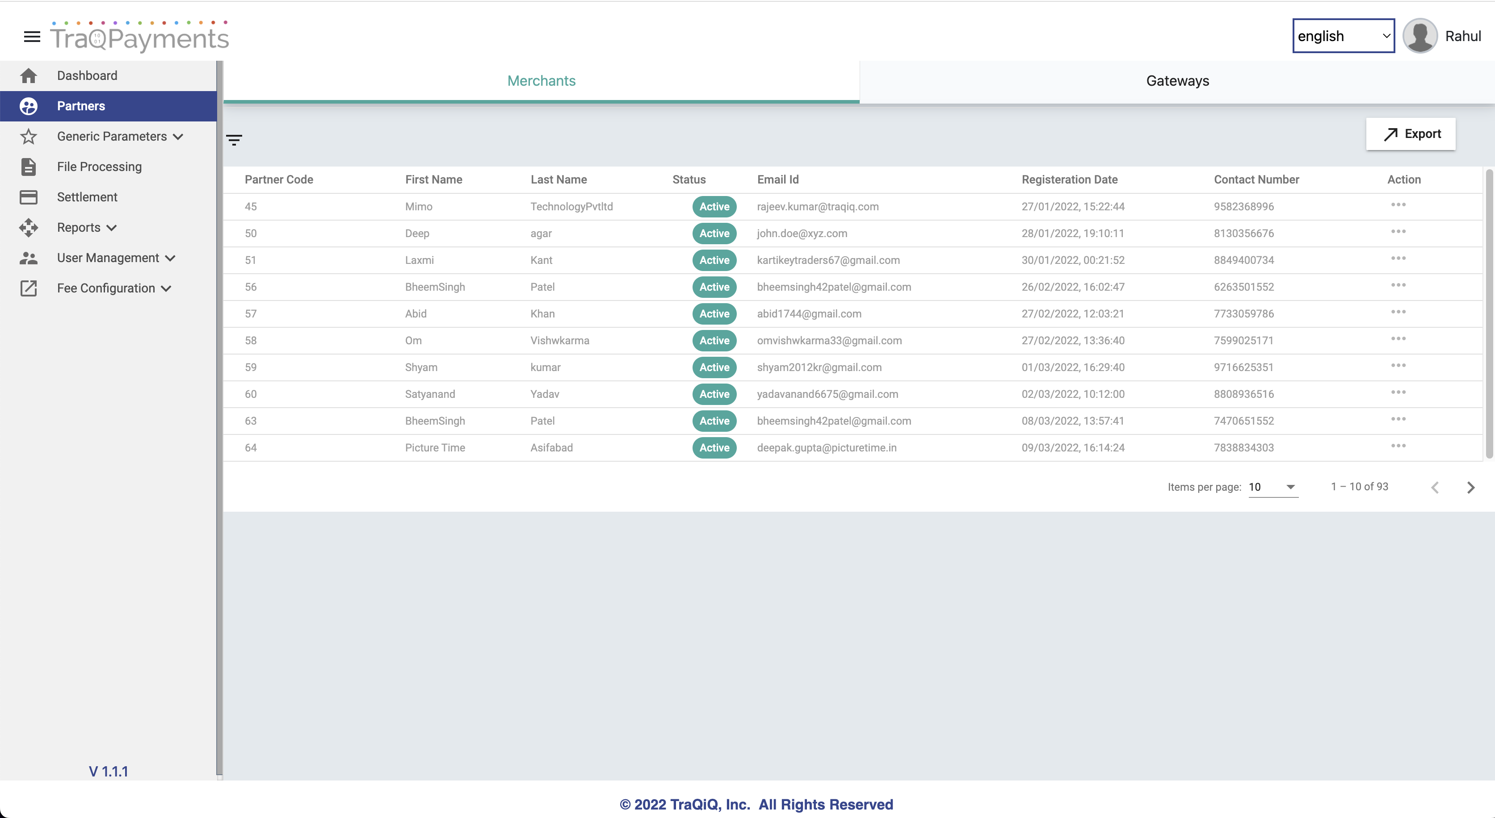Open Partners in the sidebar
This screenshot has width=1495, height=818.
[x=81, y=106]
